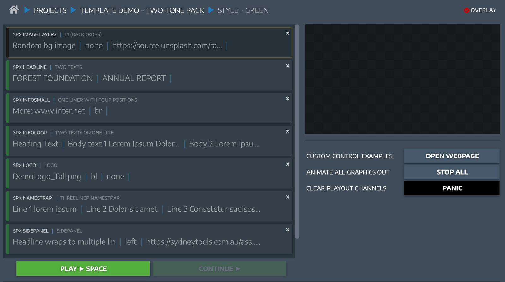Select the Headline wraps to multiple lin item
Screen dimensions: 505x282
[x=149, y=239]
